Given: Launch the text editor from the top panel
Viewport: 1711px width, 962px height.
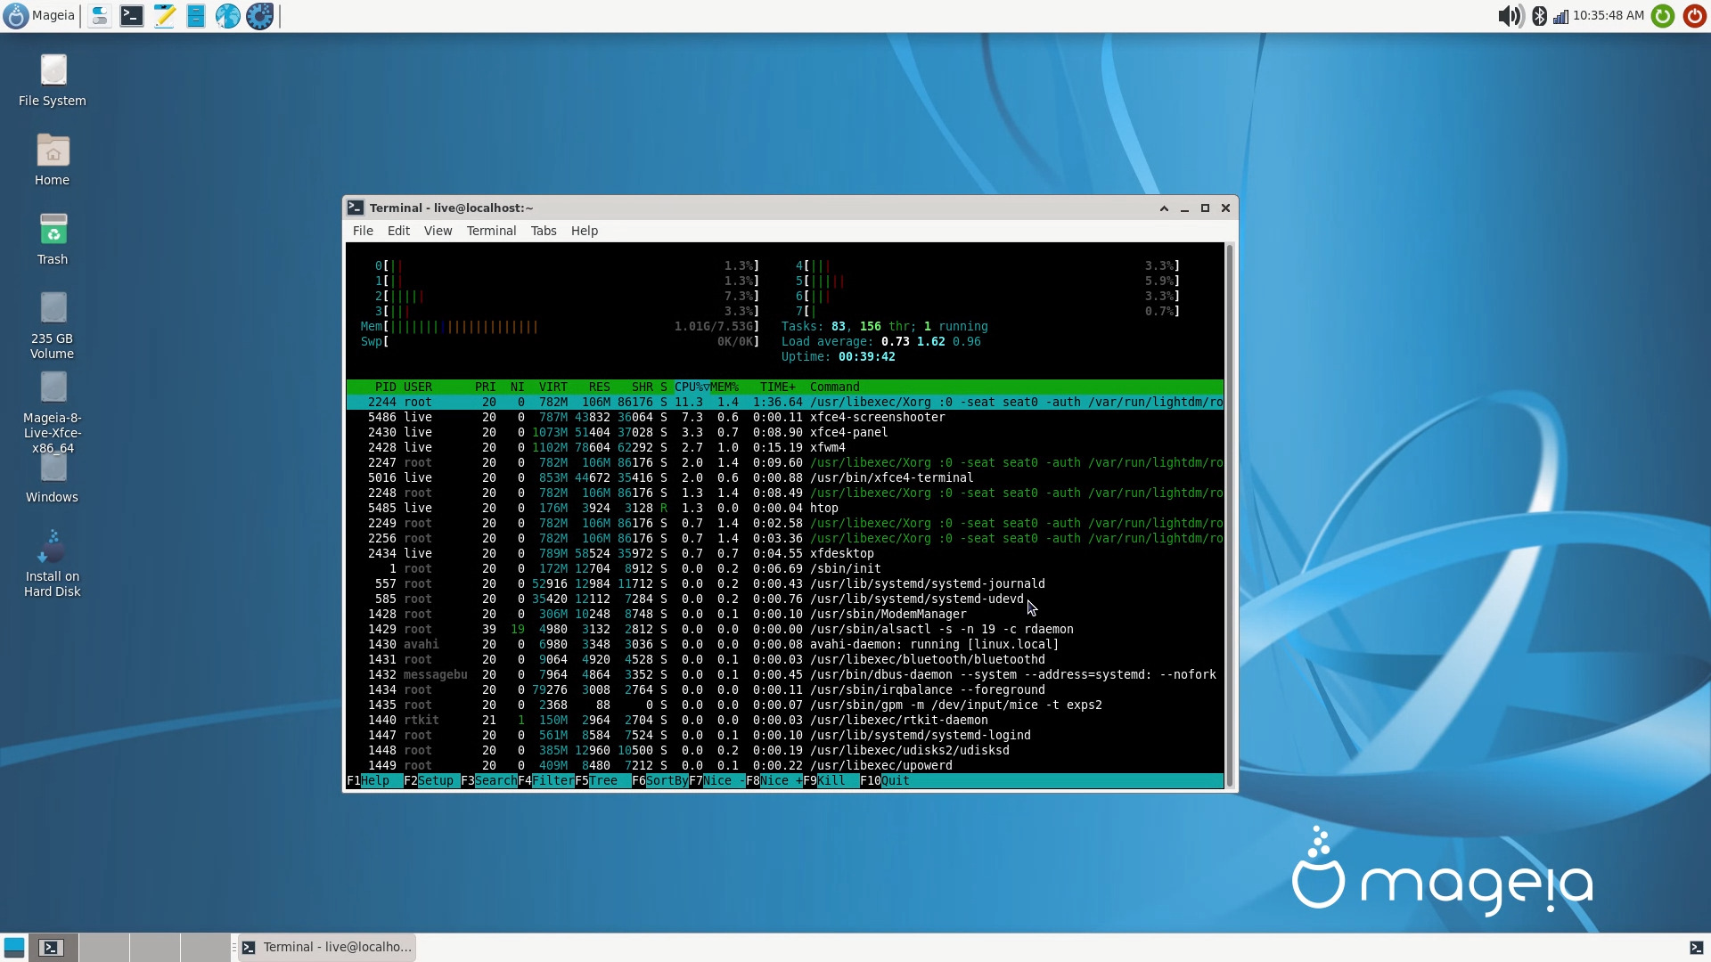Looking at the screenshot, I should click(164, 15).
